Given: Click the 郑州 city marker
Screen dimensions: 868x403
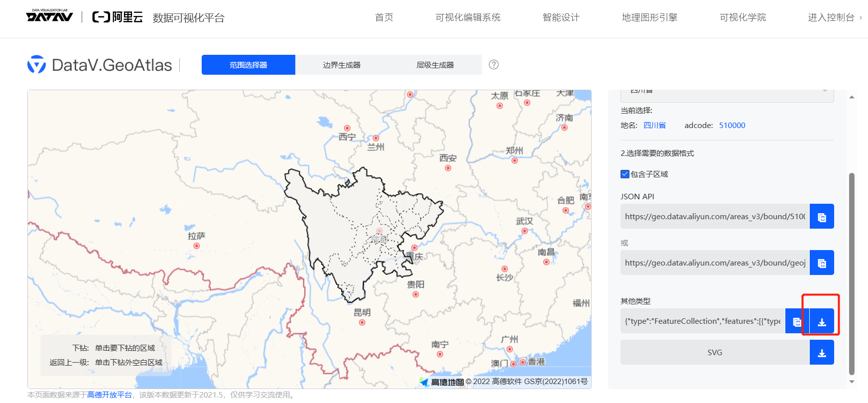Looking at the screenshot, I should 514,160.
